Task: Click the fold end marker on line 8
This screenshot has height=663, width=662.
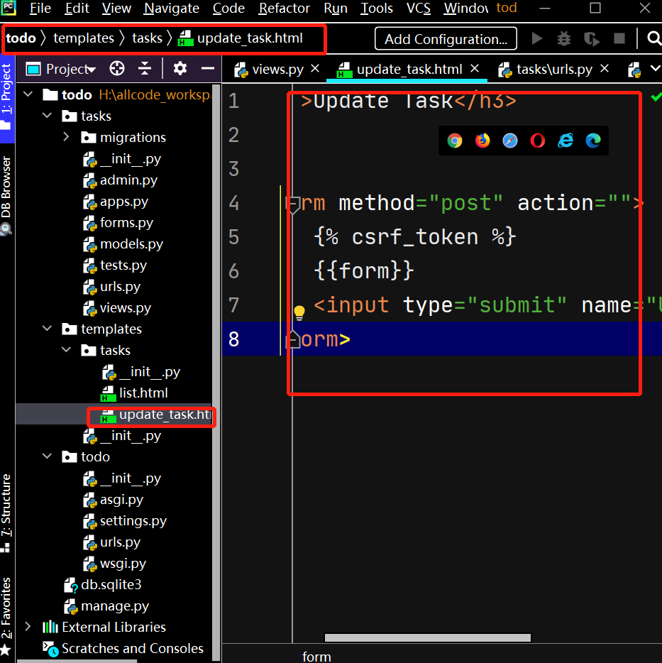Action: click(292, 340)
